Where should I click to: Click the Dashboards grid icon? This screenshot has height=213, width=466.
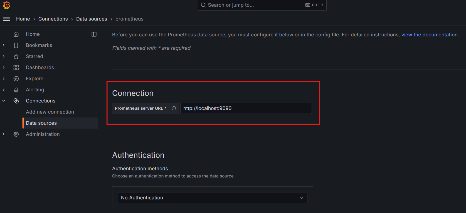[16, 67]
